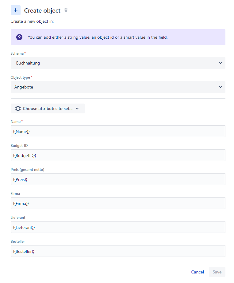This screenshot has height=283, width=234.
Task: Click the Schema dropdown chevron arrow
Action: point(220,63)
